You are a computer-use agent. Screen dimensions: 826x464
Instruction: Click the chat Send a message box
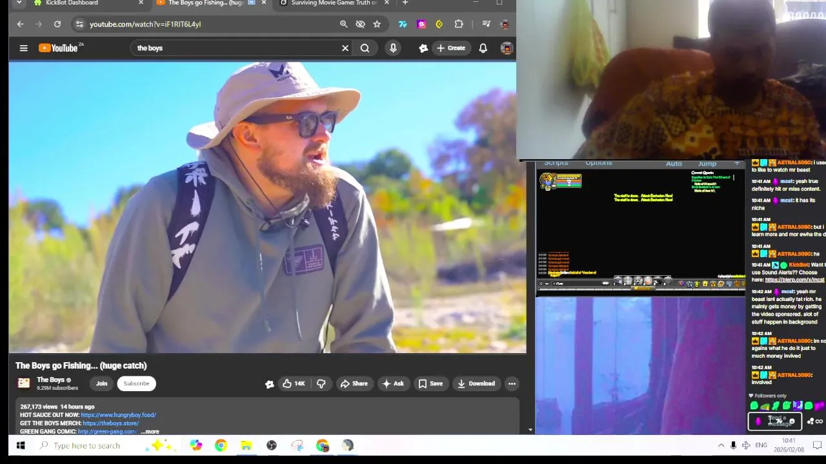tap(775, 421)
